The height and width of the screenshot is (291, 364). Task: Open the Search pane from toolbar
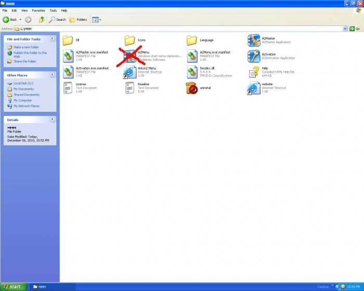pos(57,20)
